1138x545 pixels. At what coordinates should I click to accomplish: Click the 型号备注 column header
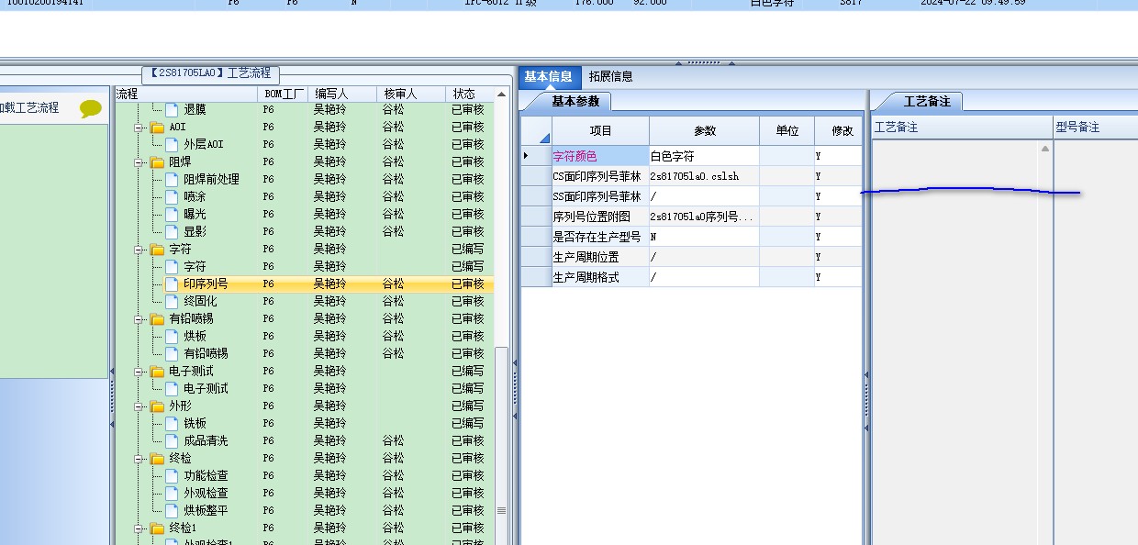click(x=1095, y=128)
